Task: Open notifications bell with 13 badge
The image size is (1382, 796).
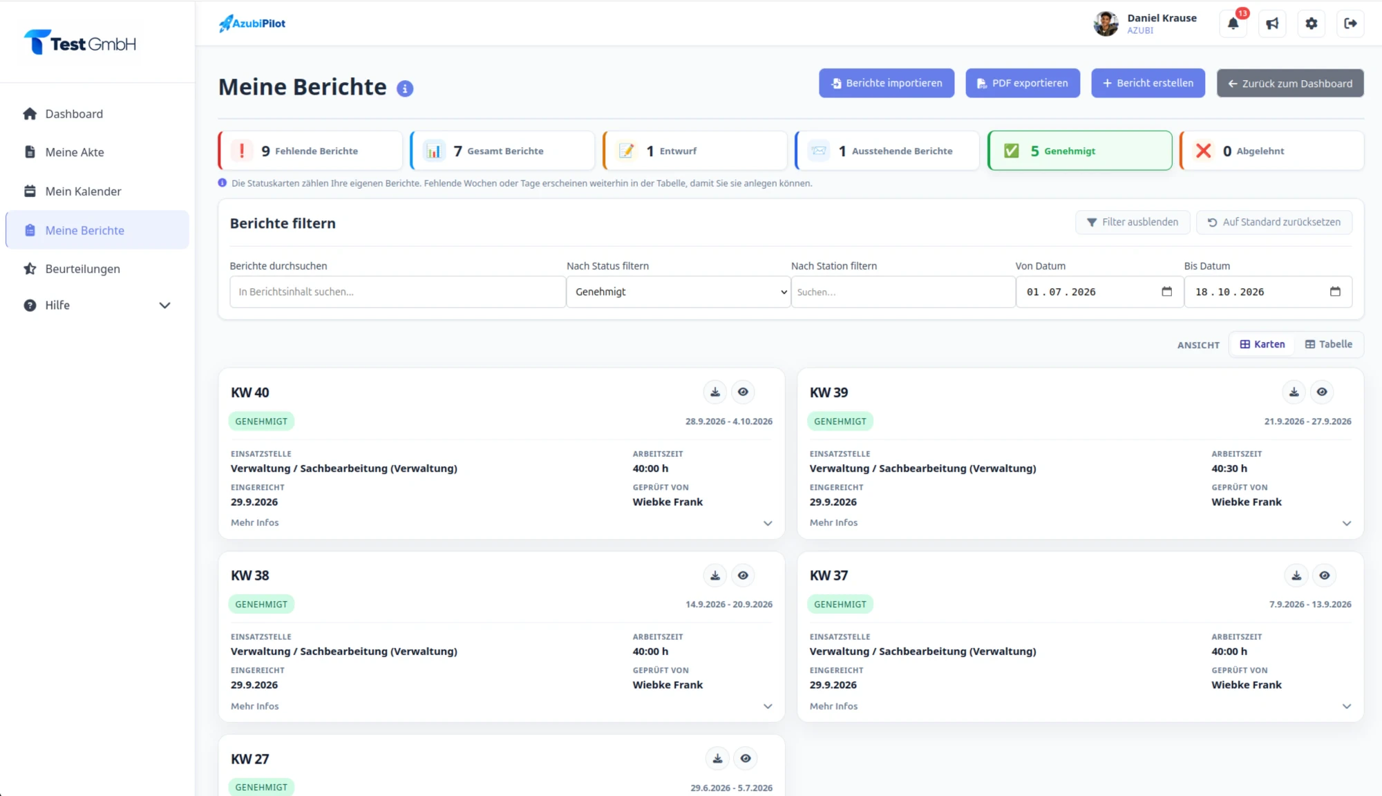Action: click(1233, 23)
